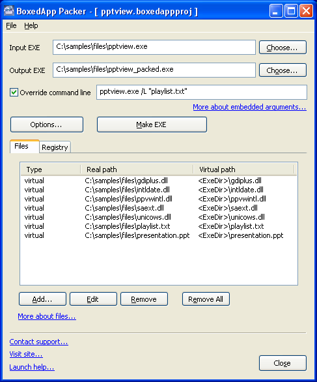Click virtual path <ExeDir>\presentation.ppt
Image resolution: width=317 pixels, height=382 pixels.
(241, 235)
